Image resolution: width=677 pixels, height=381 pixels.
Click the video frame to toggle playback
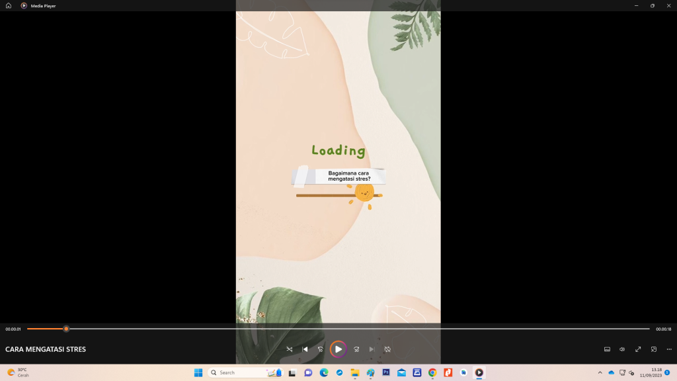coord(338,99)
